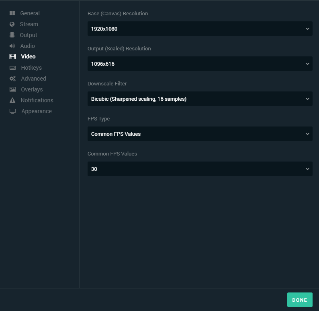Open the Advanced settings section

tap(34, 79)
